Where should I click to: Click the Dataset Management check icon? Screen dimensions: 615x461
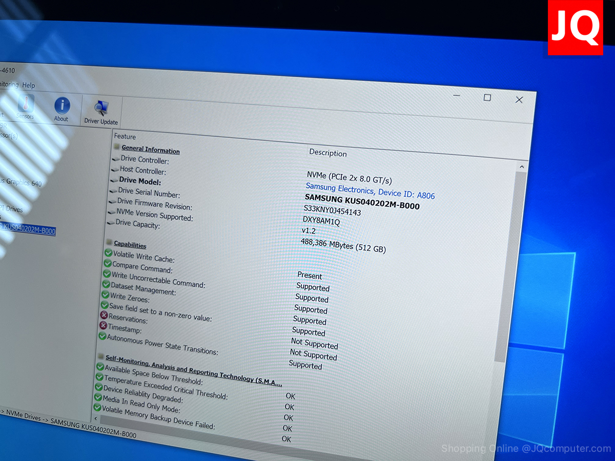pyautogui.click(x=106, y=284)
